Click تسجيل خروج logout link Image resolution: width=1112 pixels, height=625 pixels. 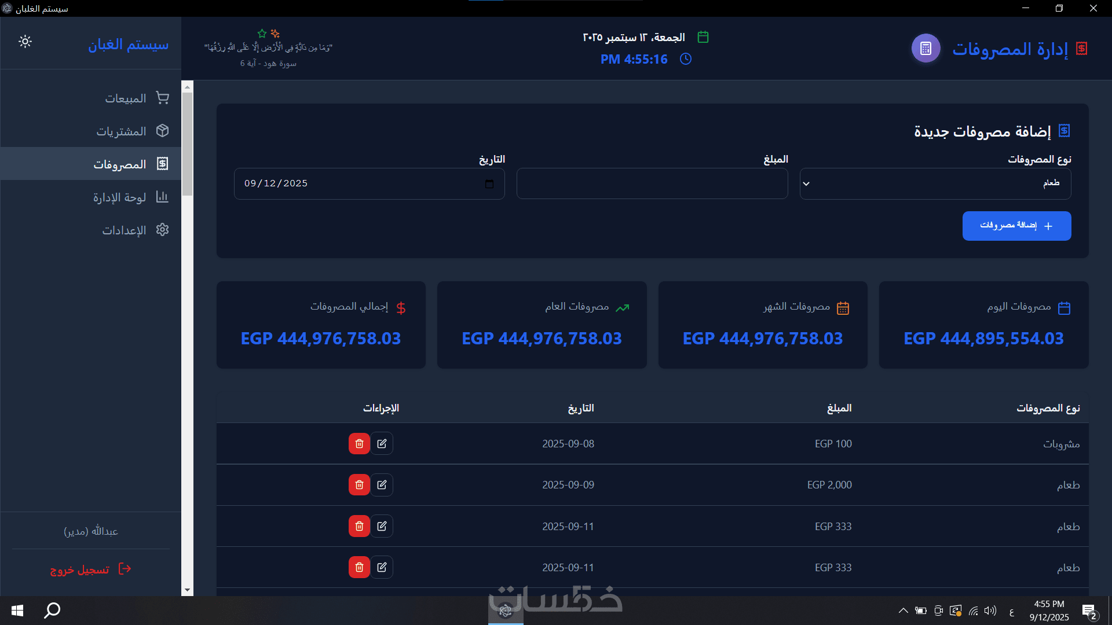point(80,569)
